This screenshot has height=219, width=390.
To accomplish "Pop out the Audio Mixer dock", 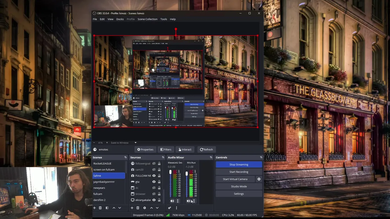I will [x=211, y=158].
